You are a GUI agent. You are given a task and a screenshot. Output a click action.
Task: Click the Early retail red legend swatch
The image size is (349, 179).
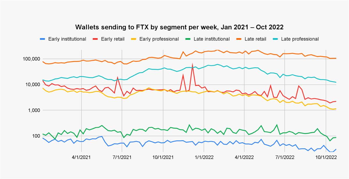pyautogui.click(x=96, y=39)
